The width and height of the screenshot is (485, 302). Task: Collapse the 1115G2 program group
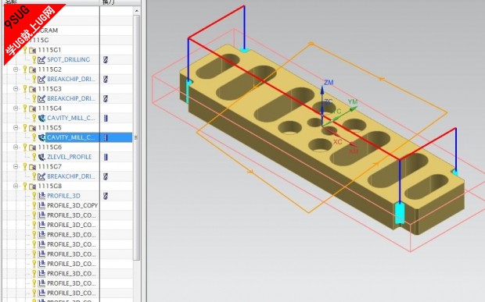16,69
